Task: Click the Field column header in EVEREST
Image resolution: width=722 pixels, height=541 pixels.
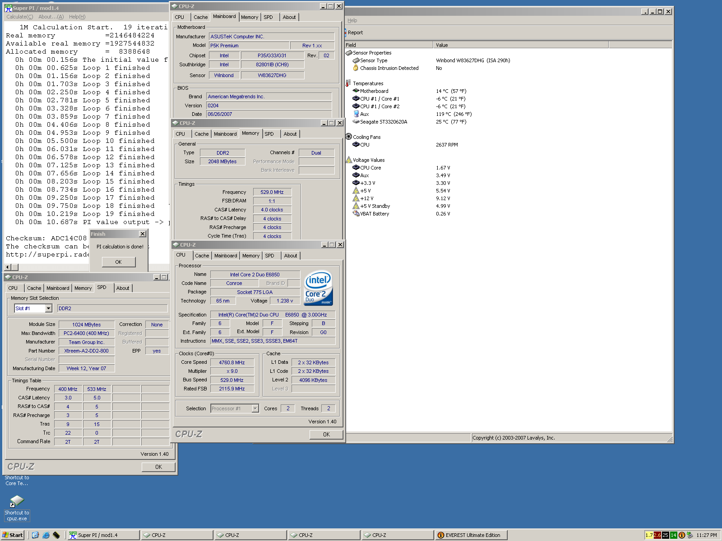Action: click(x=389, y=45)
